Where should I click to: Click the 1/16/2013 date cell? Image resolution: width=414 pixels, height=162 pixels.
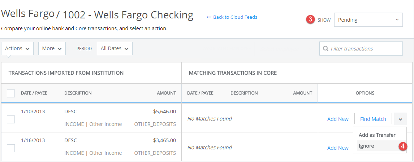pyautogui.click(x=33, y=140)
